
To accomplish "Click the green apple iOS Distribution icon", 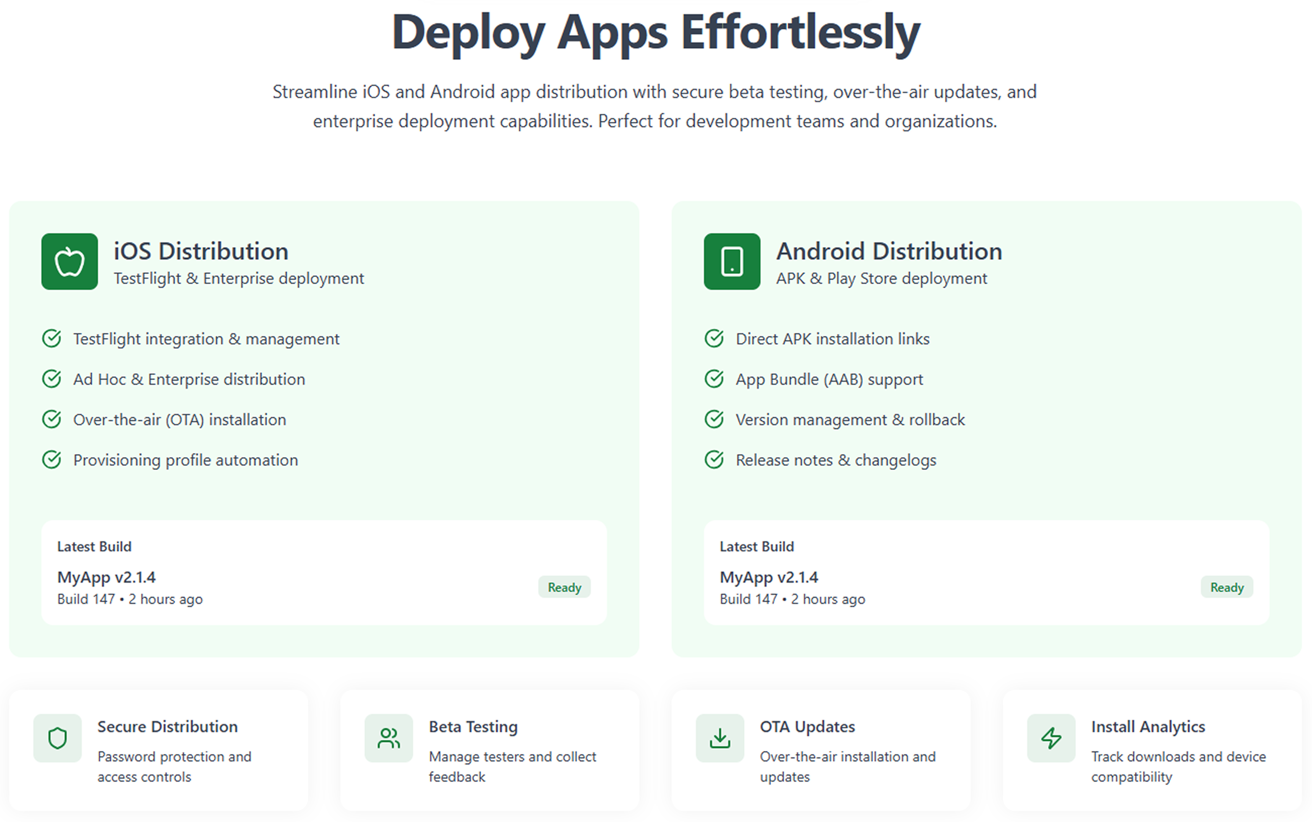I will (x=70, y=262).
